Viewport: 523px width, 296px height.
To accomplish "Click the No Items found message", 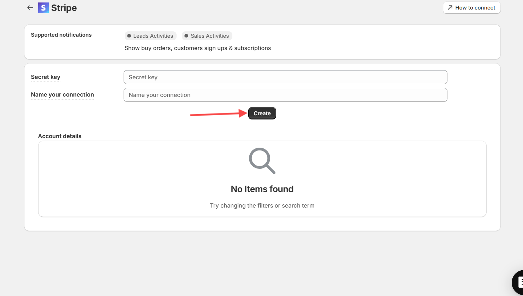I will [262, 189].
